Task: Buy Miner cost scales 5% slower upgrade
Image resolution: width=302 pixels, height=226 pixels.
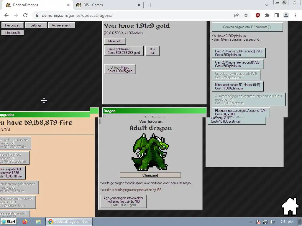Action: click(237, 87)
